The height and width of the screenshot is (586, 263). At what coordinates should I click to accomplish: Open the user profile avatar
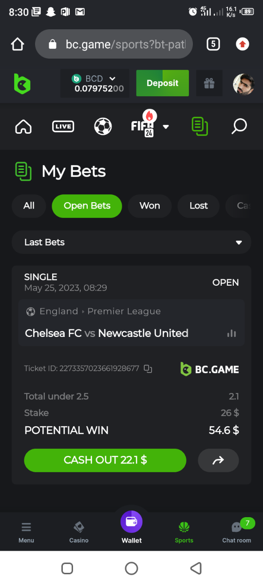[x=244, y=84]
